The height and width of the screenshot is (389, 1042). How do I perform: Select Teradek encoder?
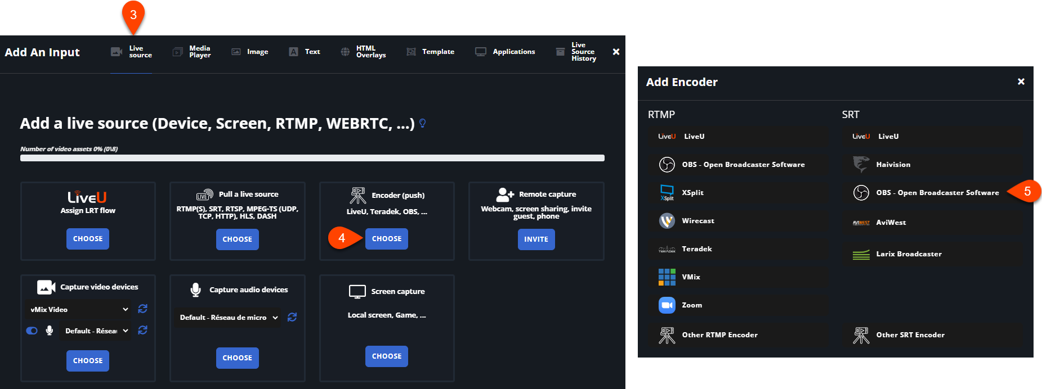738,249
